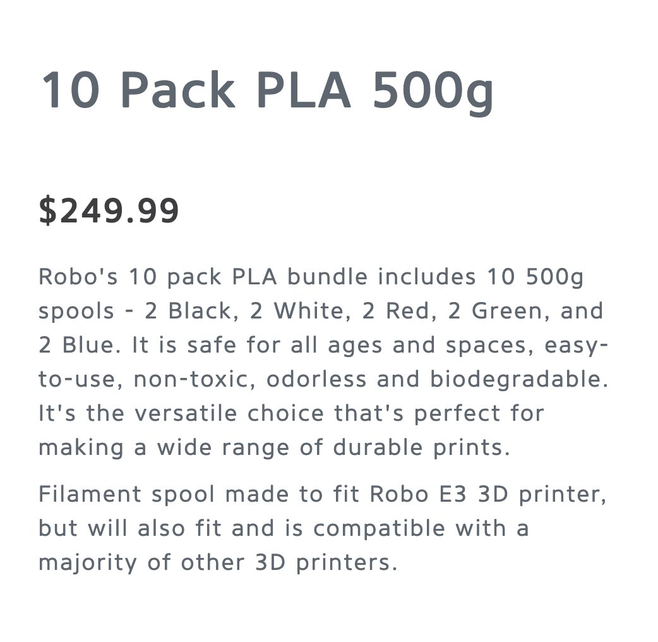Click the word "Robo's" starting the description
Image resolution: width=658 pixels, height=642 pixels.
[78, 277]
